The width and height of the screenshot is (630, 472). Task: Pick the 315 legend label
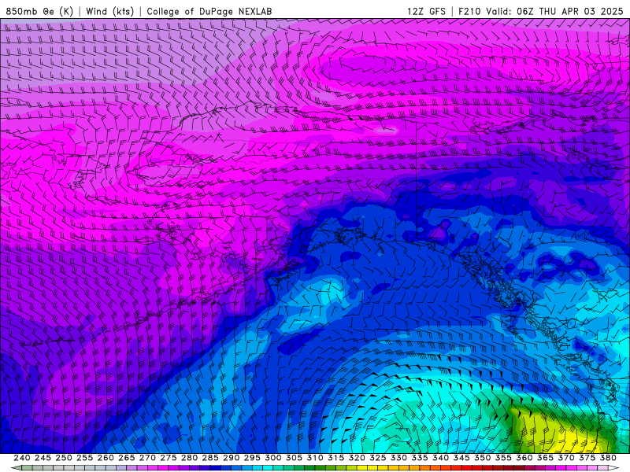tap(335, 458)
